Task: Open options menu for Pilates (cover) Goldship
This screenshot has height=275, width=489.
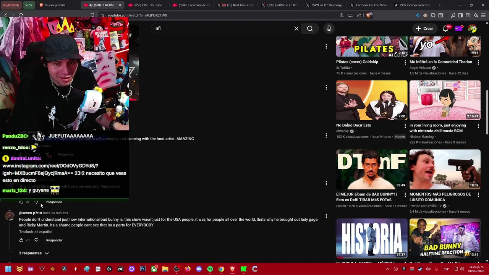Action: pyautogui.click(x=405, y=62)
